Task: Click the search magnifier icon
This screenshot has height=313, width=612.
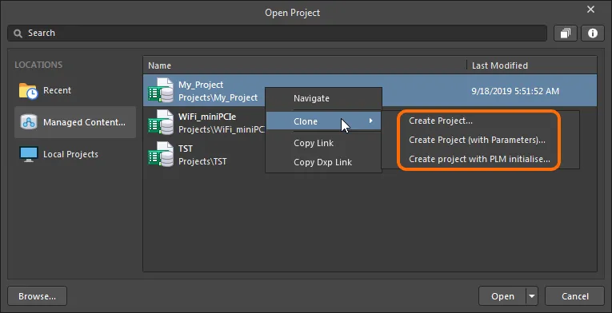Action: point(18,34)
